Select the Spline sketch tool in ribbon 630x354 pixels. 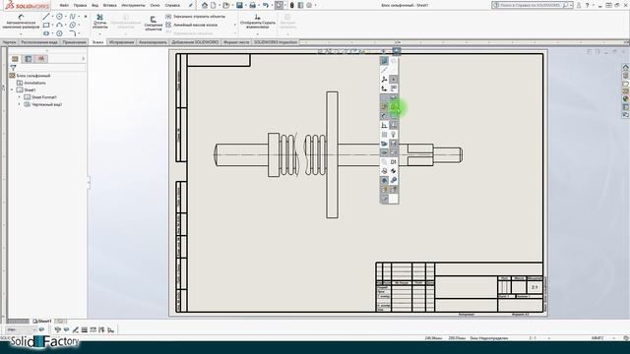[72, 17]
